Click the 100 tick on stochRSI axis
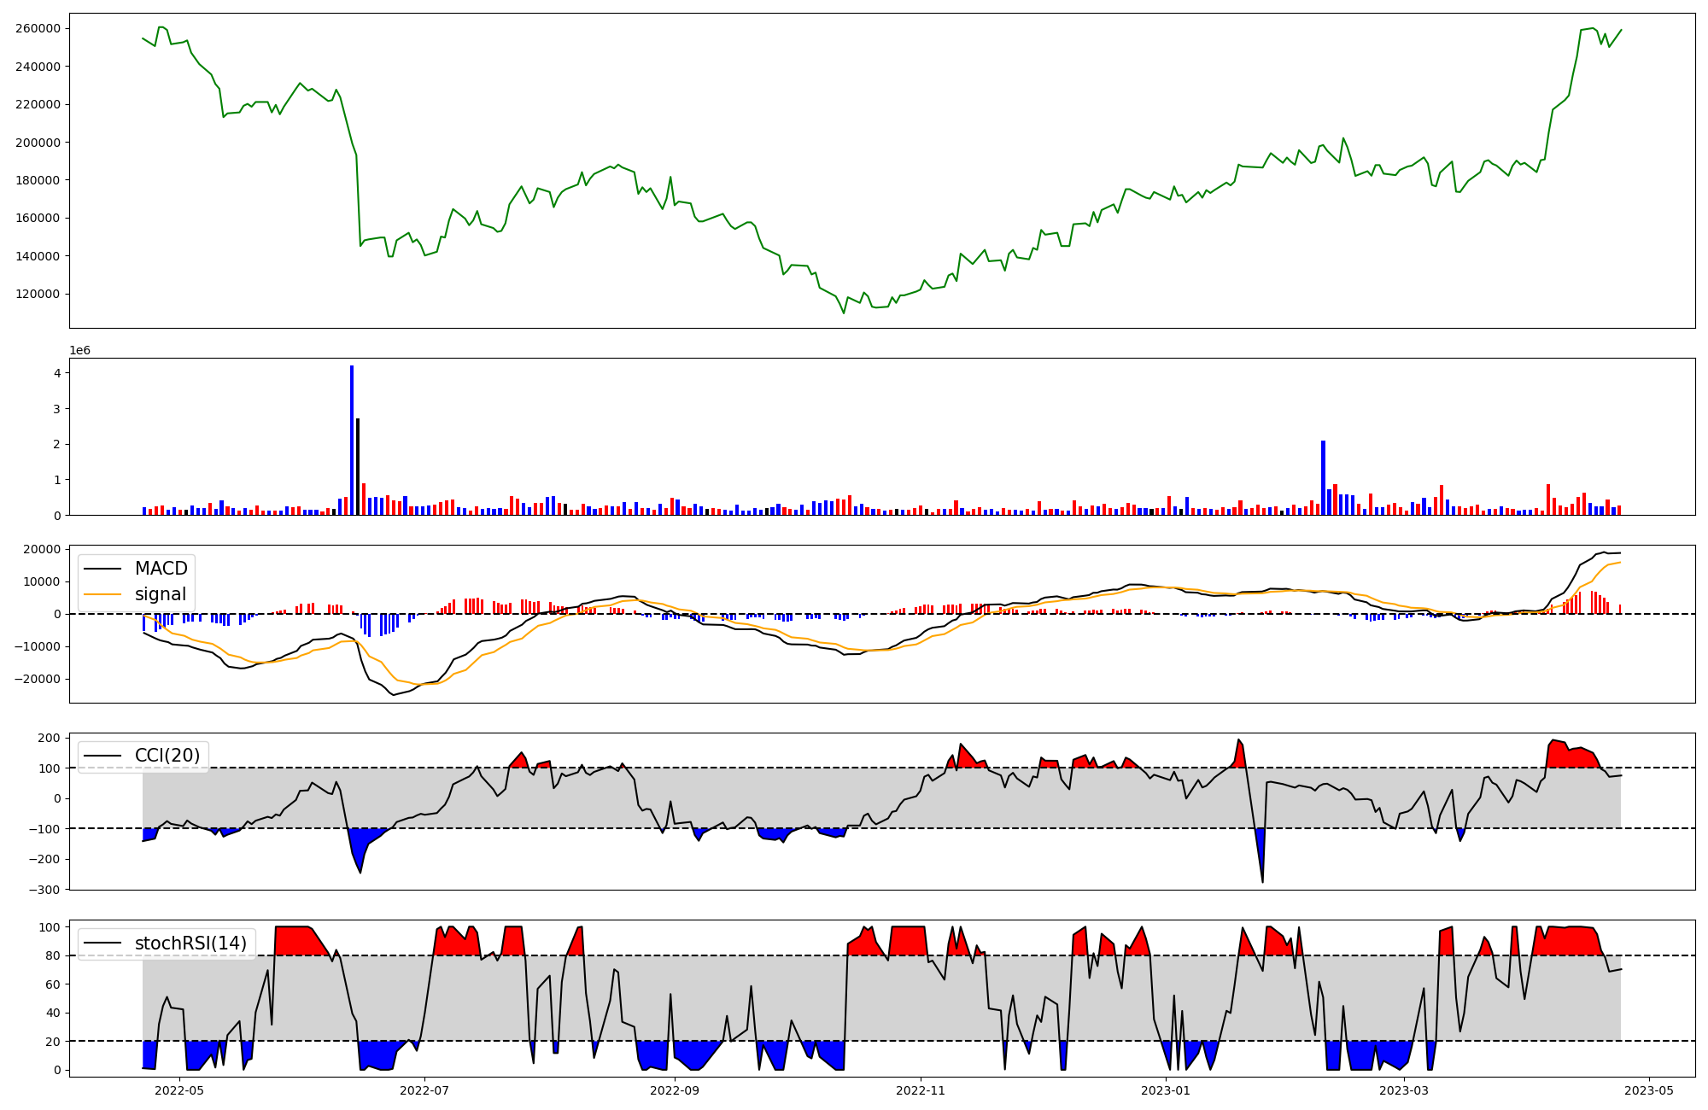Image resolution: width=1708 pixels, height=1110 pixels. coord(51,927)
